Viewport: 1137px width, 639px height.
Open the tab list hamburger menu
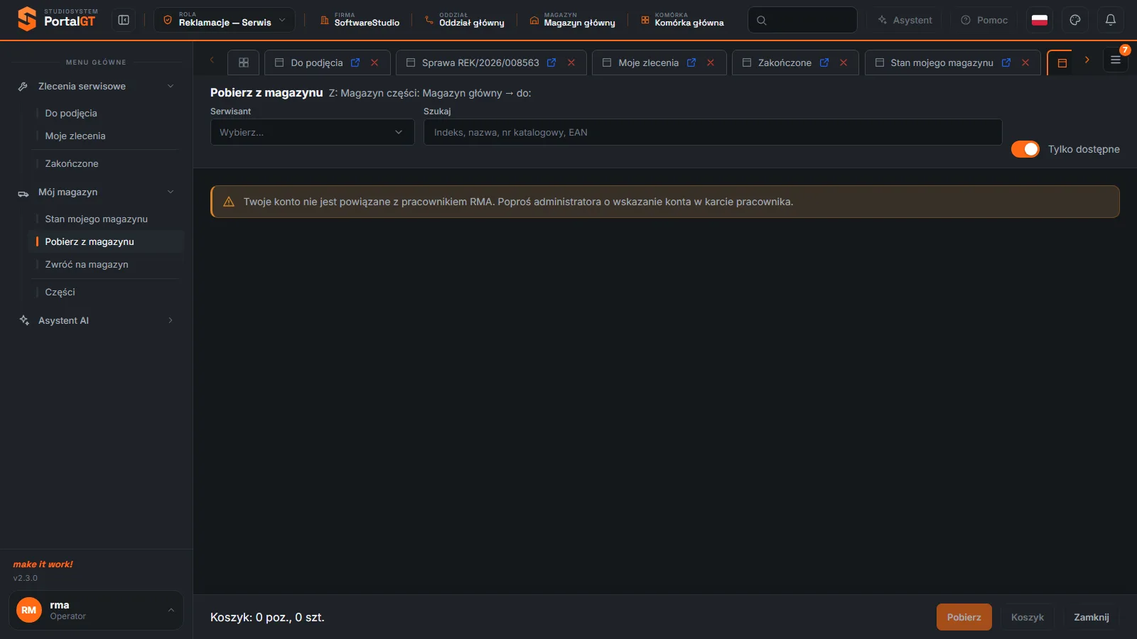pos(1116,60)
